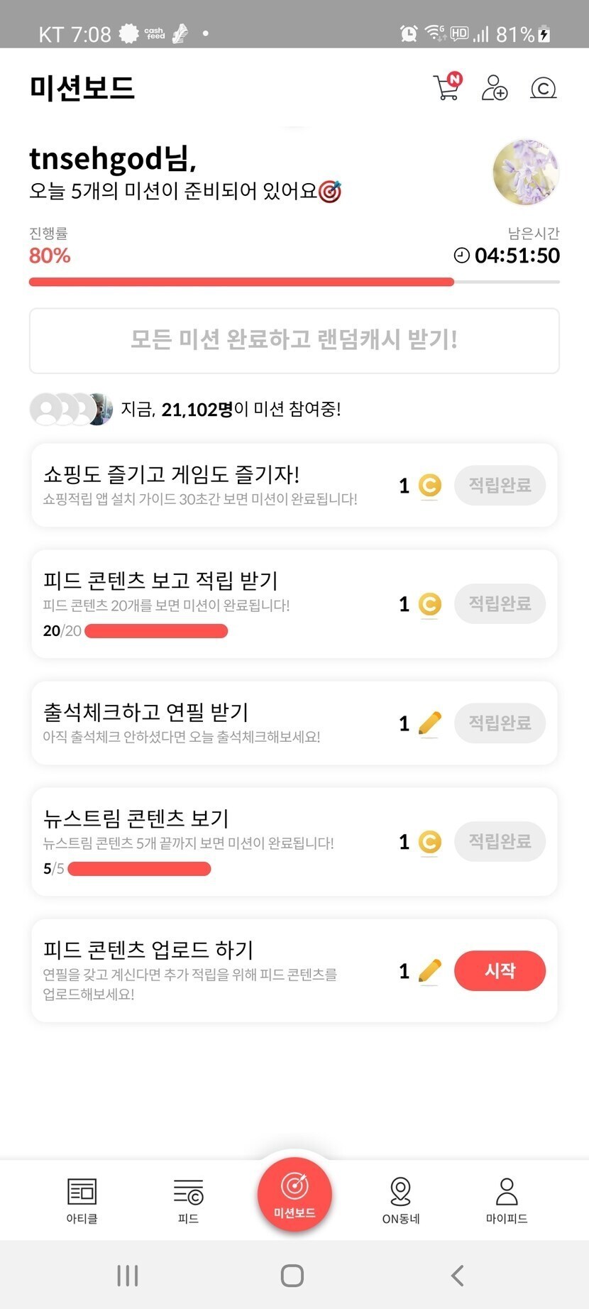Viewport: 589px width, 1309px height.
Task: Switch to the 아티클 tab
Action: [82, 1200]
